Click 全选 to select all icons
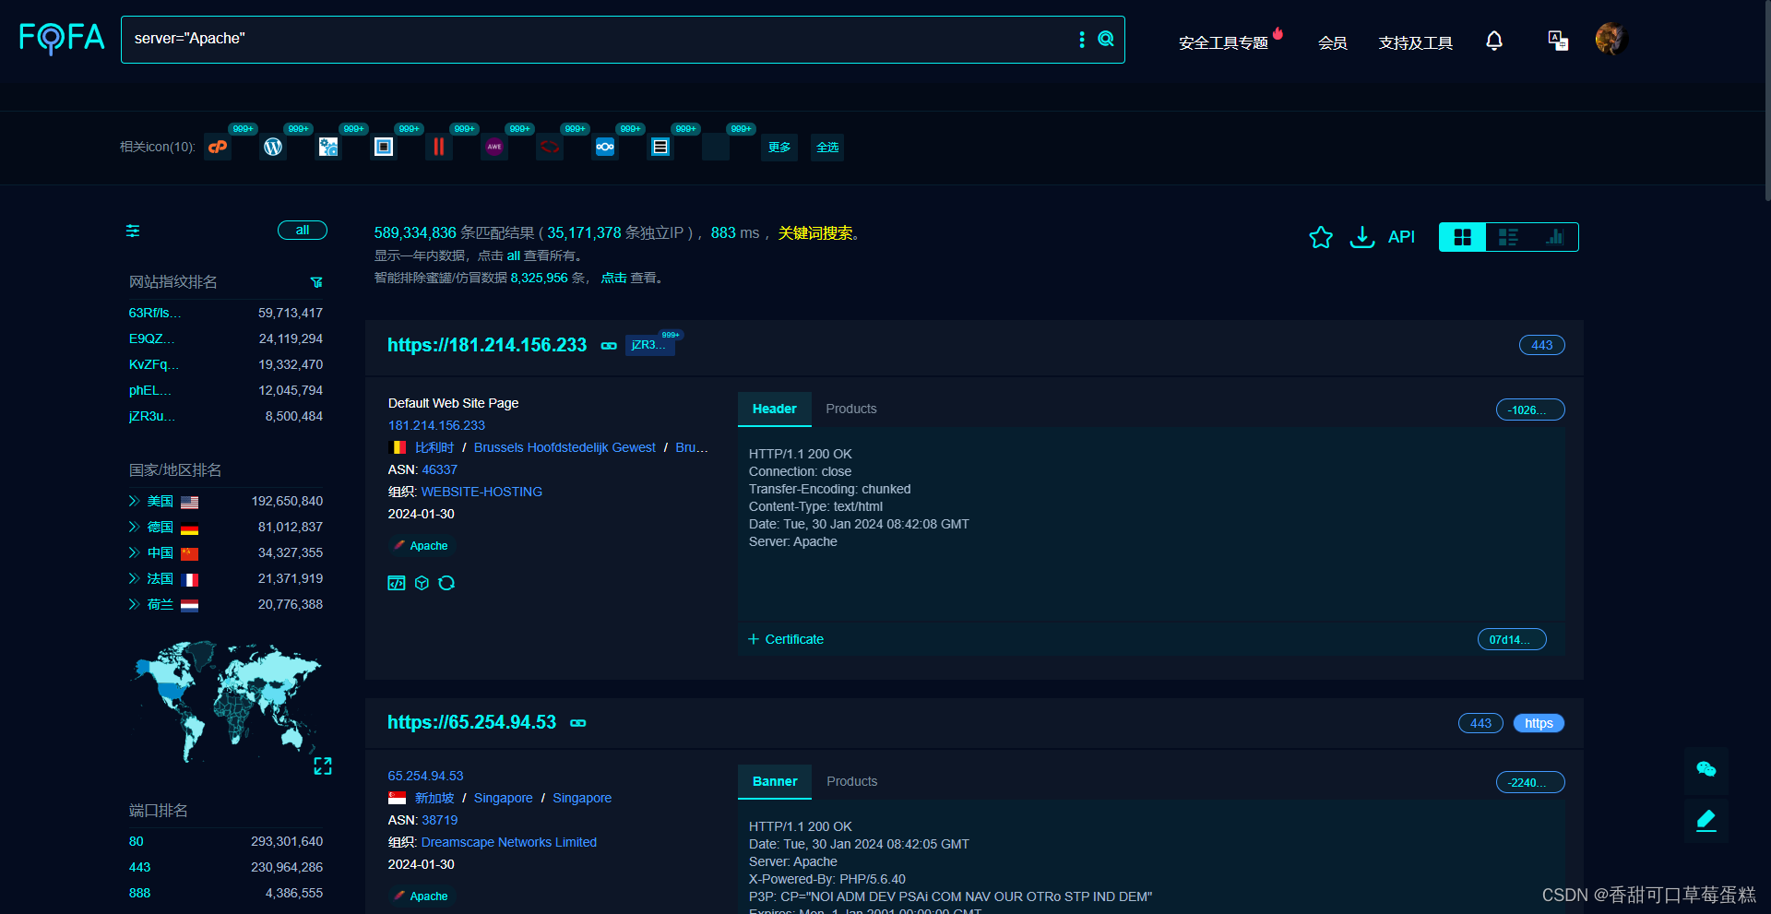 coord(827,148)
